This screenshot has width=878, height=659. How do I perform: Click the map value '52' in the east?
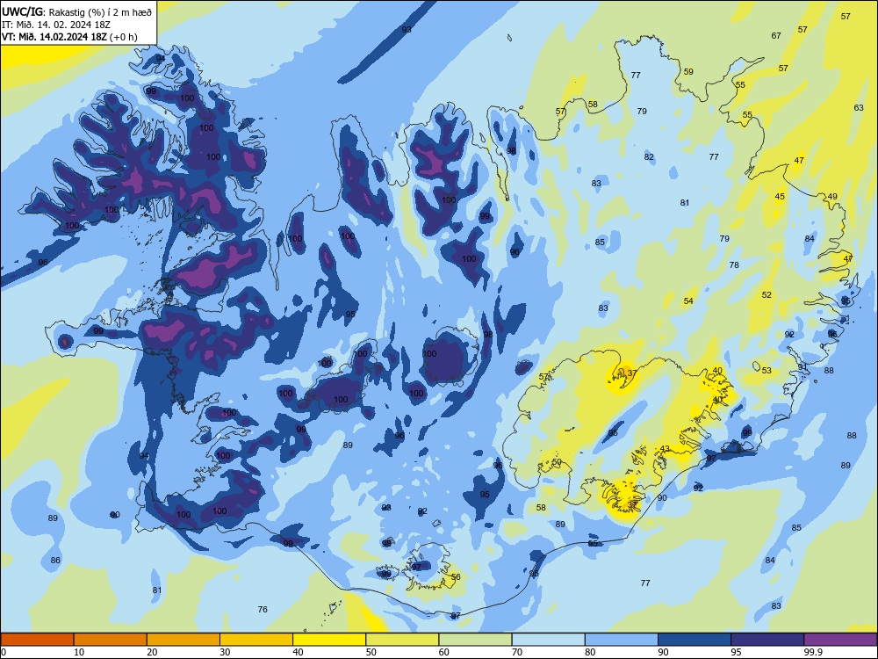(x=766, y=294)
